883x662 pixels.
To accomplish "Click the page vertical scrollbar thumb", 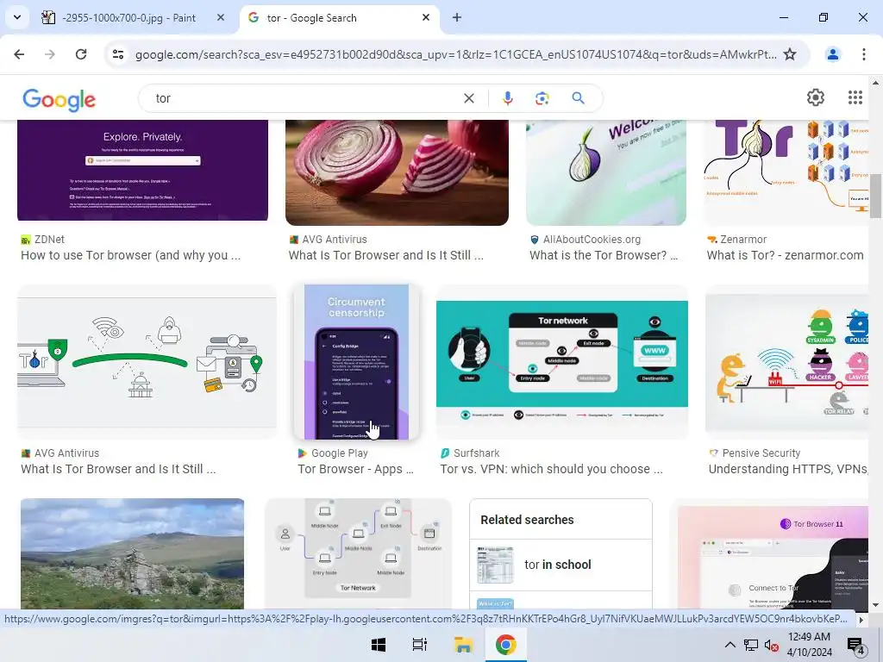I will 875,196.
